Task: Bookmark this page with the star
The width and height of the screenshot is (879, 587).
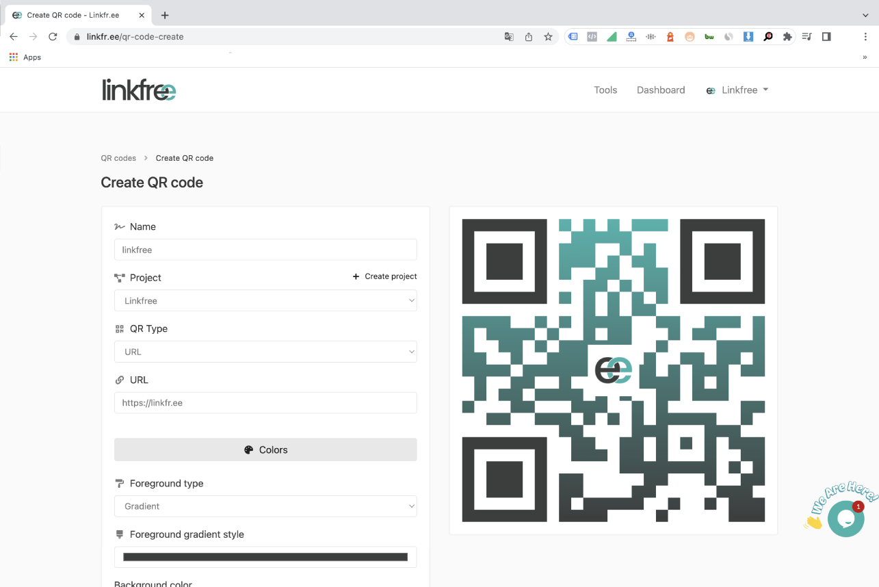Action: pos(548,37)
